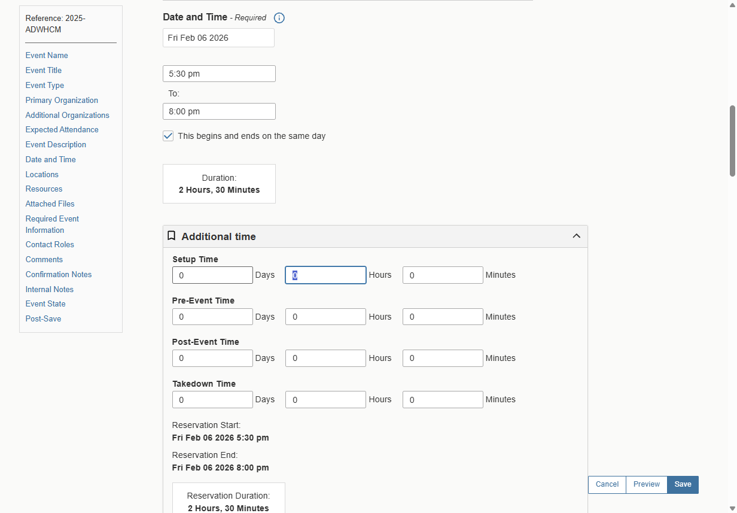Jump to Contact Roles section
This screenshot has height=513, width=737.
coord(50,244)
